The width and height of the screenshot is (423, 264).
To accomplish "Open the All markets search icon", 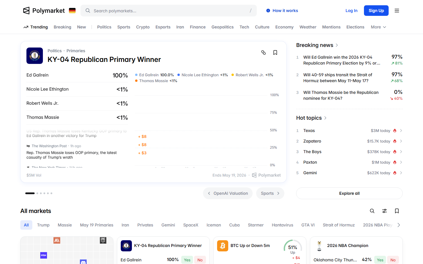I will click(372, 211).
